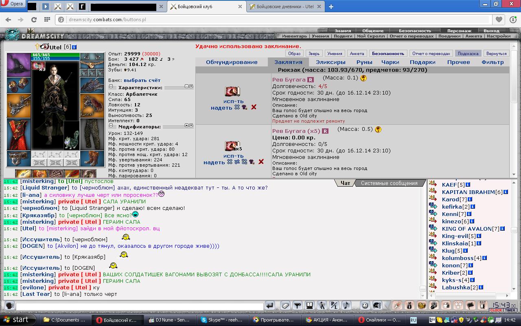Viewport: 521px width, 326px height.
Task: Open the Руны inventory tab
Action: (x=364, y=62)
